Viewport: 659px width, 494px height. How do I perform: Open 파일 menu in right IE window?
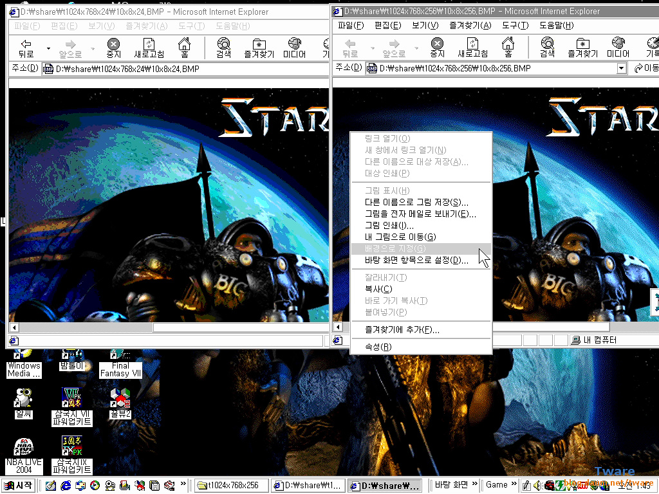click(x=351, y=26)
